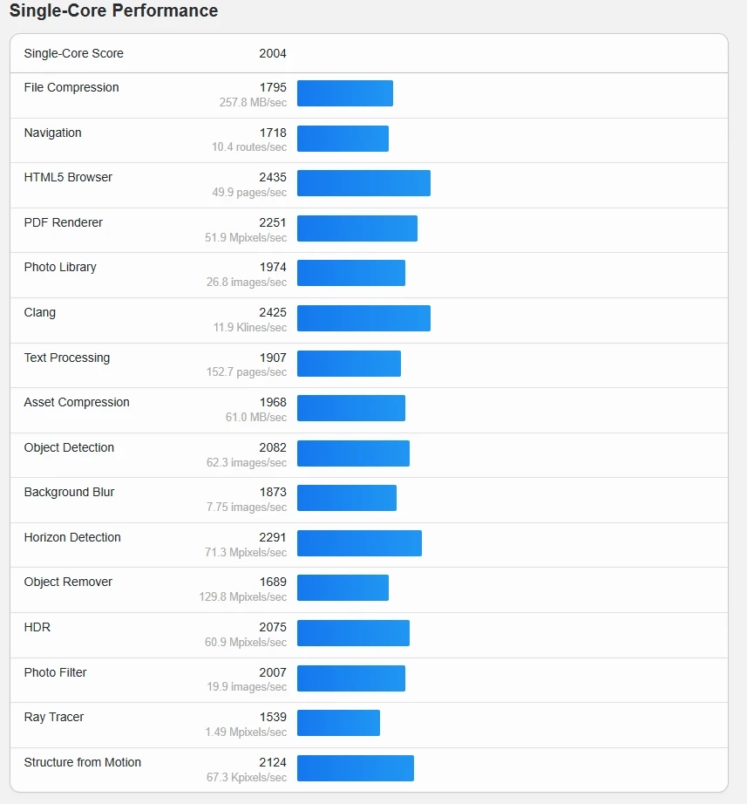
Task: Click the Asset Compression score bar
Action: (x=351, y=408)
